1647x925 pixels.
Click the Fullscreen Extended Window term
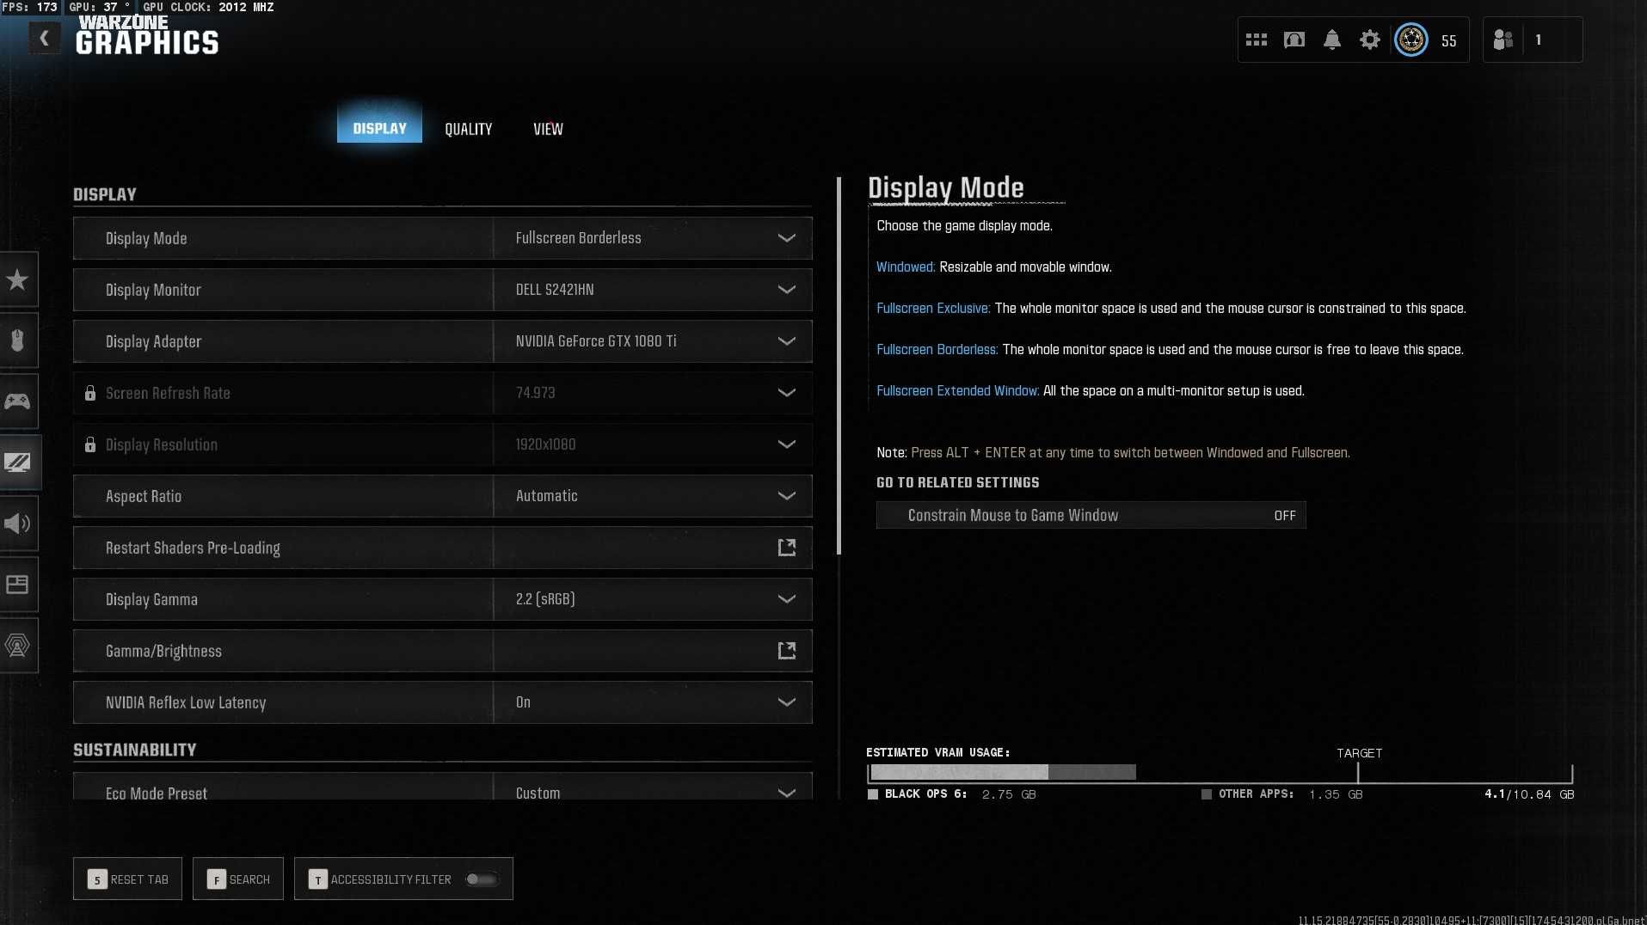[958, 390]
